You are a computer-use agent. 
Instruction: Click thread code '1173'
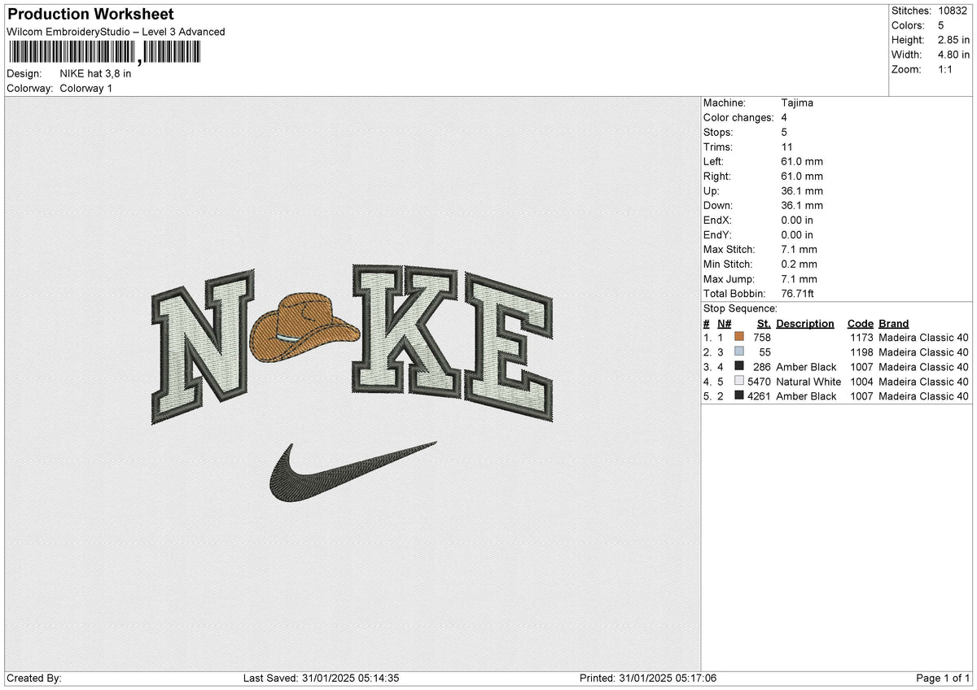click(x=861, y=338)
